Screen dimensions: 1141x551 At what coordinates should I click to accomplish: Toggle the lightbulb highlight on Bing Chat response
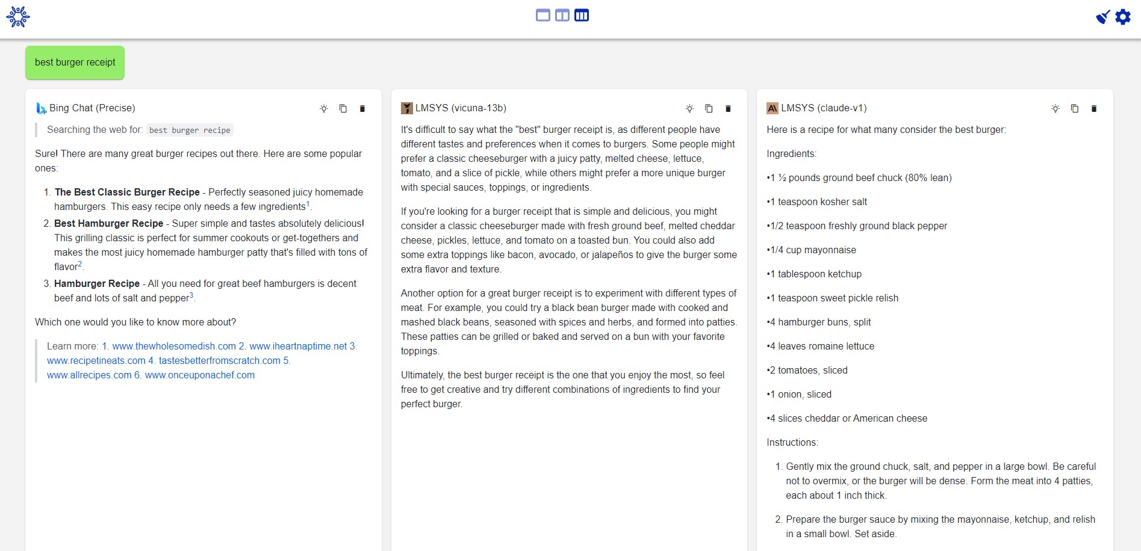coord(324,108)
